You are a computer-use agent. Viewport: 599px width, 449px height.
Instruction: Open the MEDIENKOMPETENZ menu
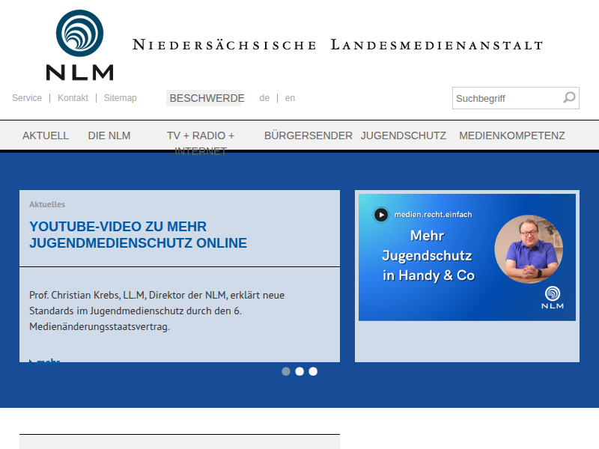[x=511, y=135]
